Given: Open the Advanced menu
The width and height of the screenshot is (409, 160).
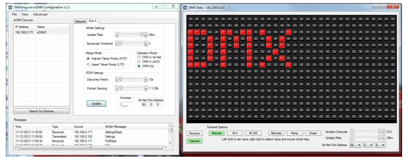Looking at the screenshot, I should click(40, 14).
